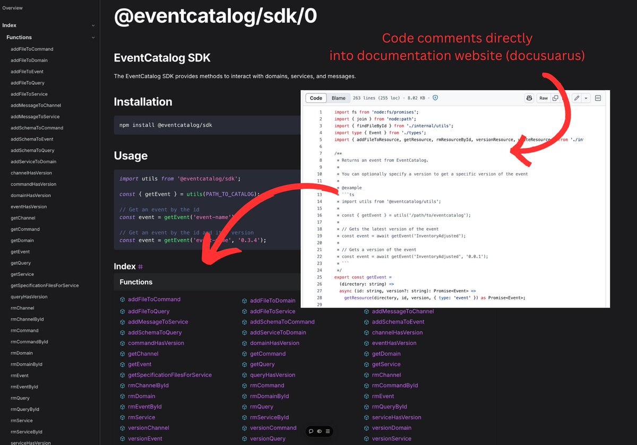Collapse the Index section chevron in sidebar
Viewport: 637px width, 445px height.
93,25
